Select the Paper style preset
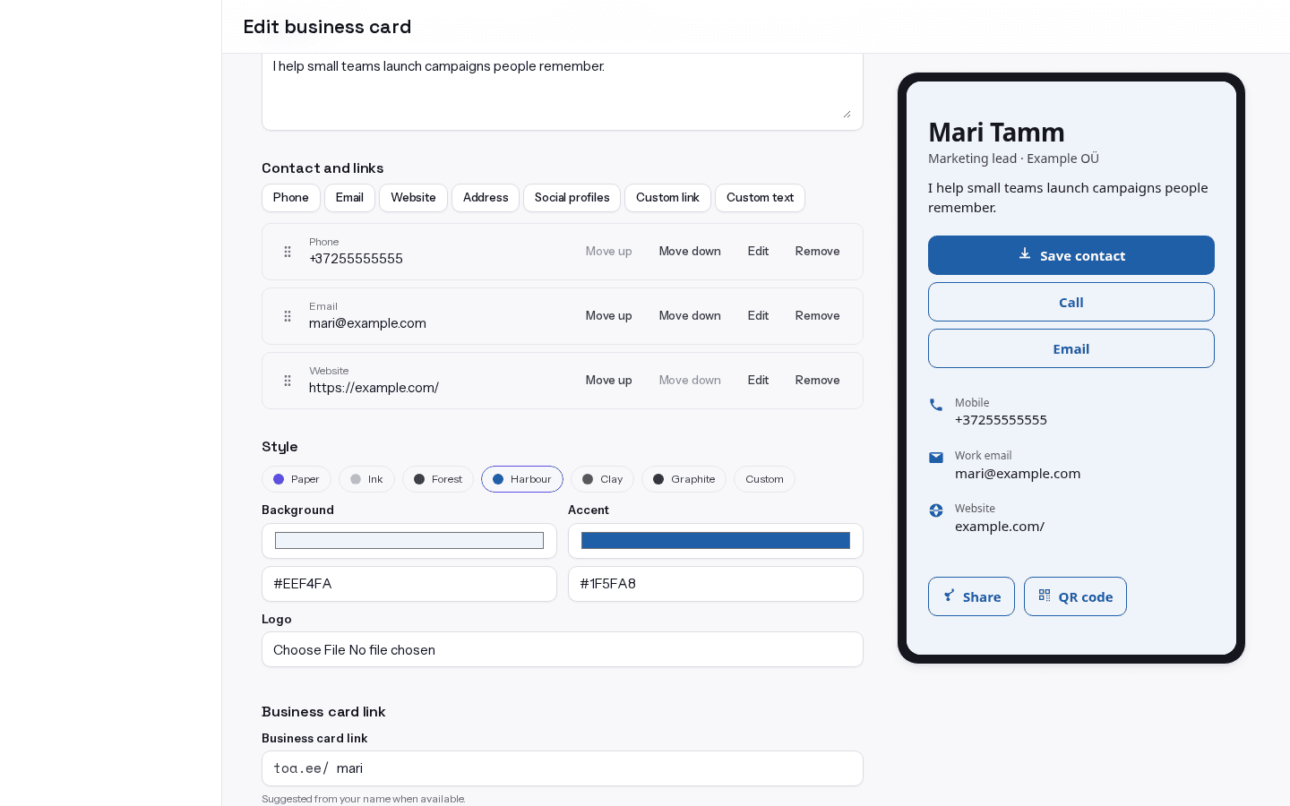1290x806 pixels. tap(297, 479)
